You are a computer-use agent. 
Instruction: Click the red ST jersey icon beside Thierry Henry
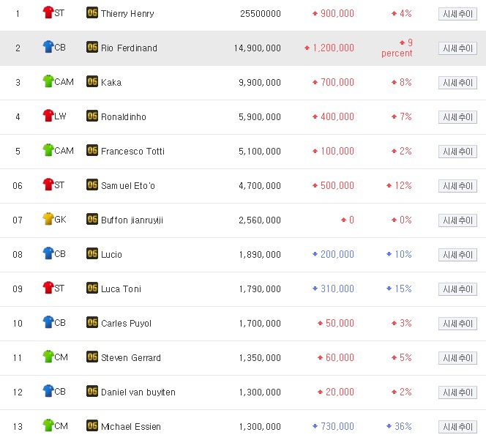(x=48, y=13)
